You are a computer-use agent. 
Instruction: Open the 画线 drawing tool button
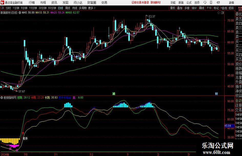pyautogui.click(x=202, y=8)
